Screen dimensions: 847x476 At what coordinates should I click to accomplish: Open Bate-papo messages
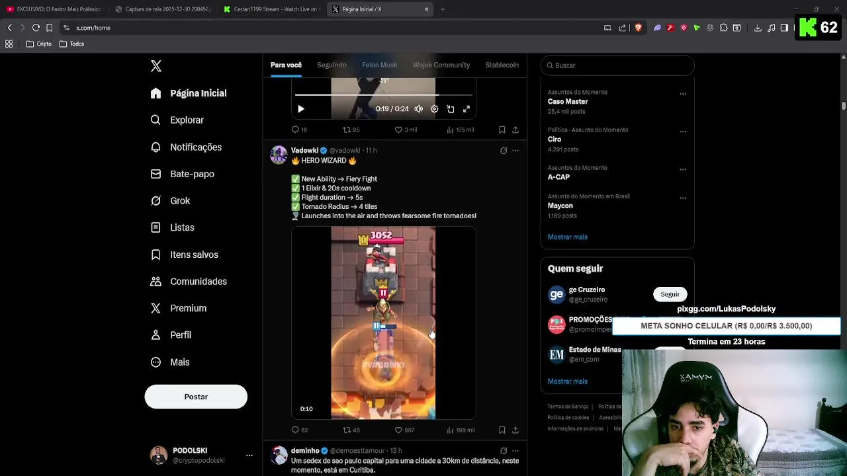[182, 174]
